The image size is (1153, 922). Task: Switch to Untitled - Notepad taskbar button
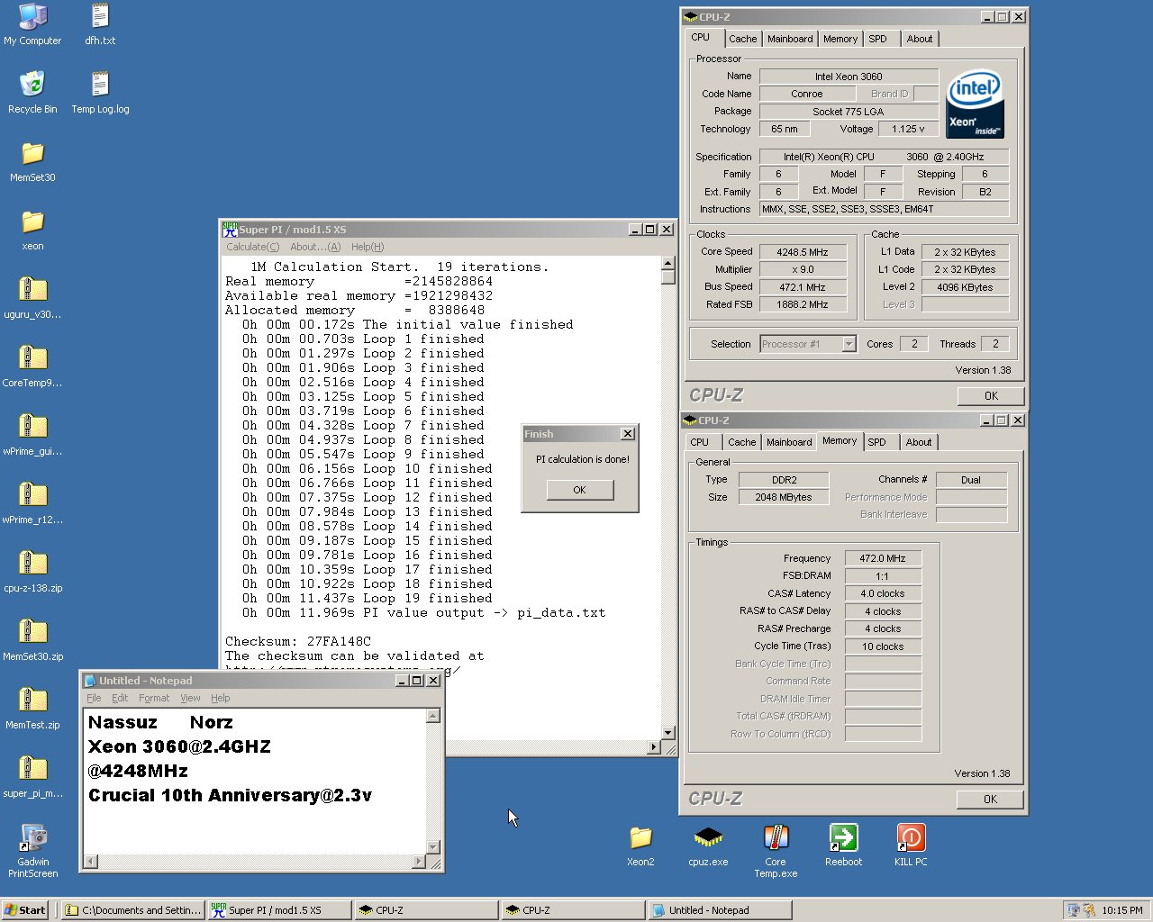[x=719, y=910]
